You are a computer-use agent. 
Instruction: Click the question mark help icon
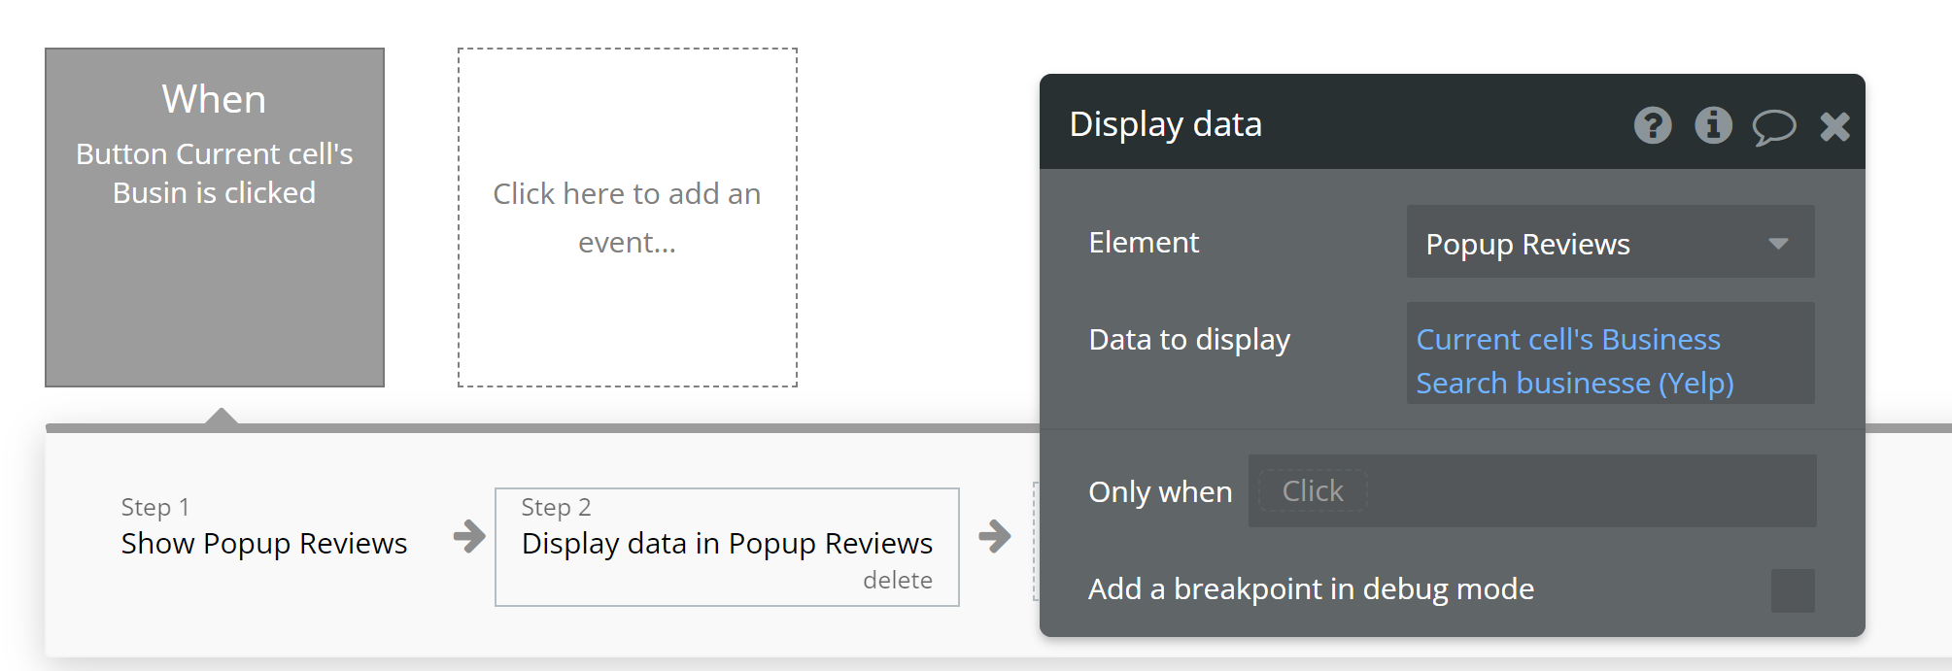pos(1652,125)
